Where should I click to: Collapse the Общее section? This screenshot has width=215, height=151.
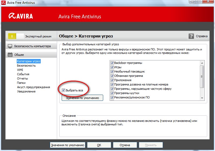tap(31, 55)
